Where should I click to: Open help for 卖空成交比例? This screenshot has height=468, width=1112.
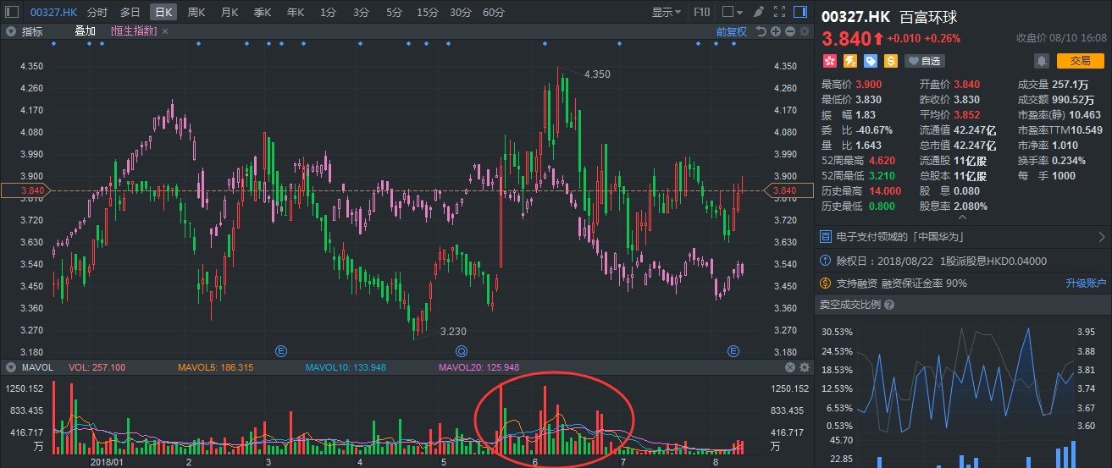(x=889, y=305)
